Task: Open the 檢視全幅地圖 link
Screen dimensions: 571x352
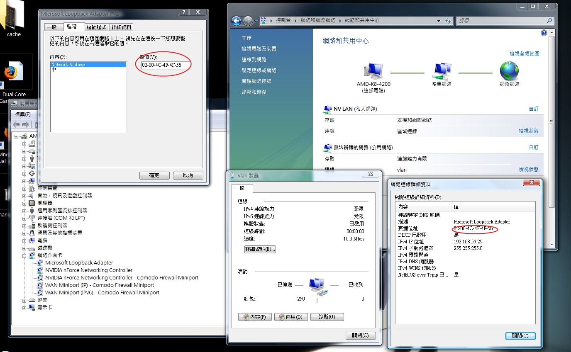Action: [525, 54]
